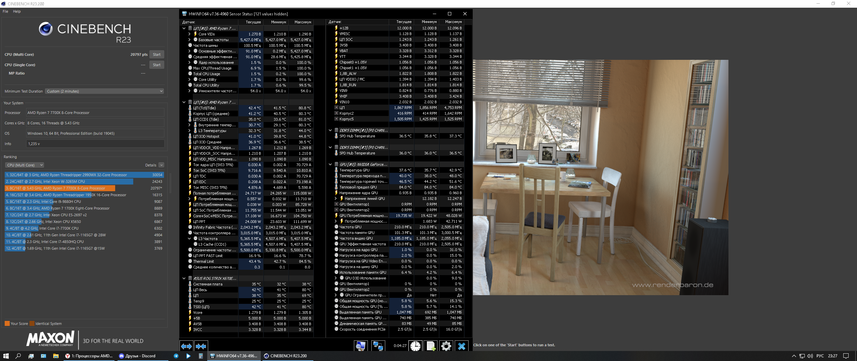The image size is (857, 361).
Task: Collapse the ASUS ROG STRIX X670E sensor group
Action: pyautogui.click(x=184, y=278)
